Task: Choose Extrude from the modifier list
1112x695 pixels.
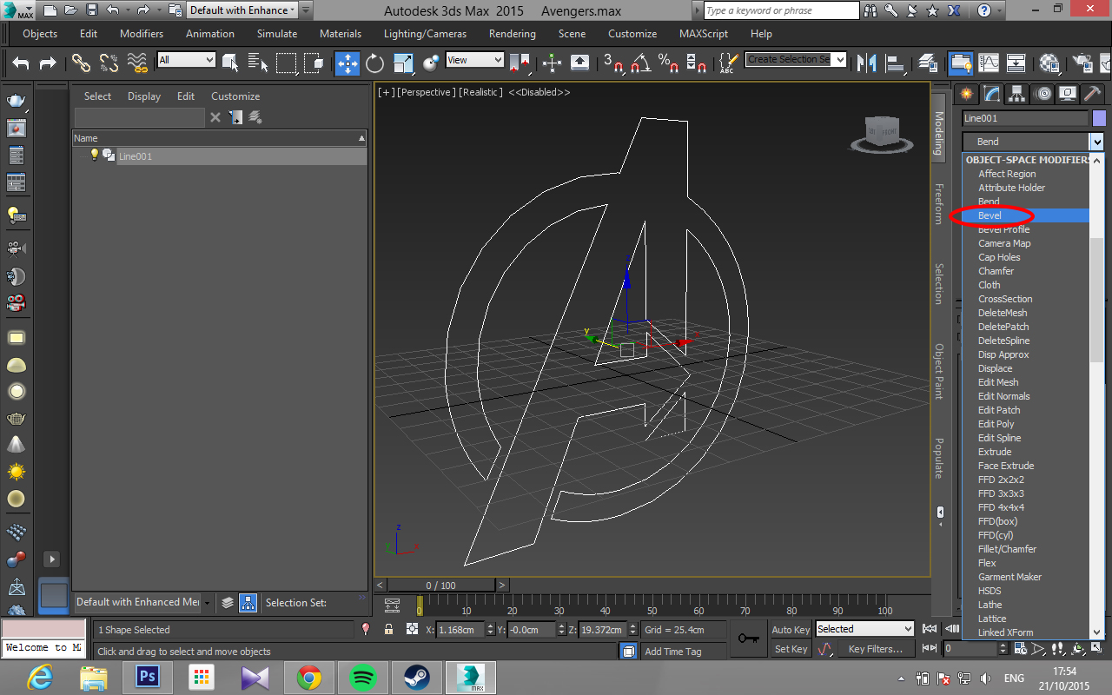Action: [x=995, y=452]
